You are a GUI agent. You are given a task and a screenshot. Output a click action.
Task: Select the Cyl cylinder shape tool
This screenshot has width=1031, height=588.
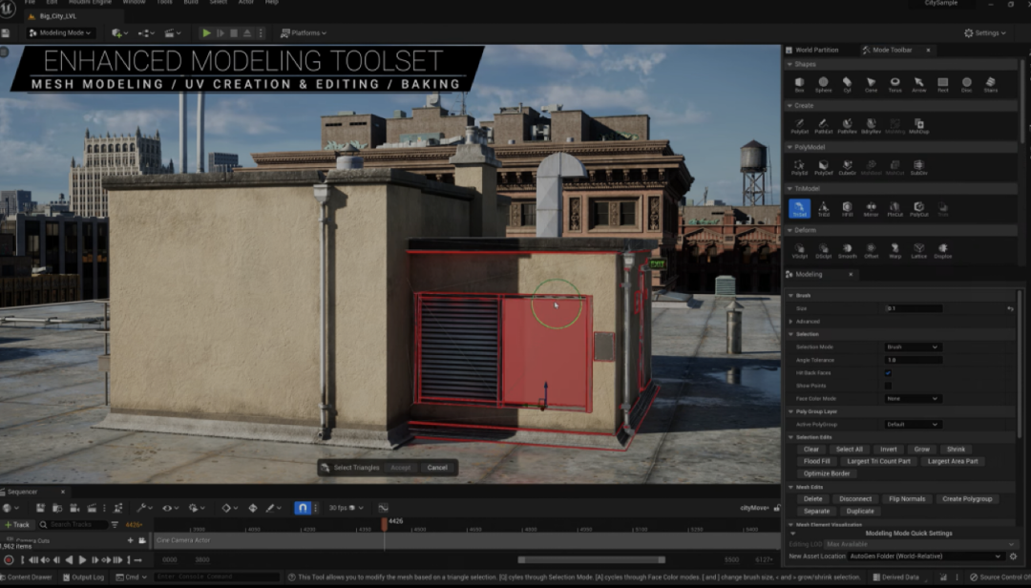tap(847, 85)
